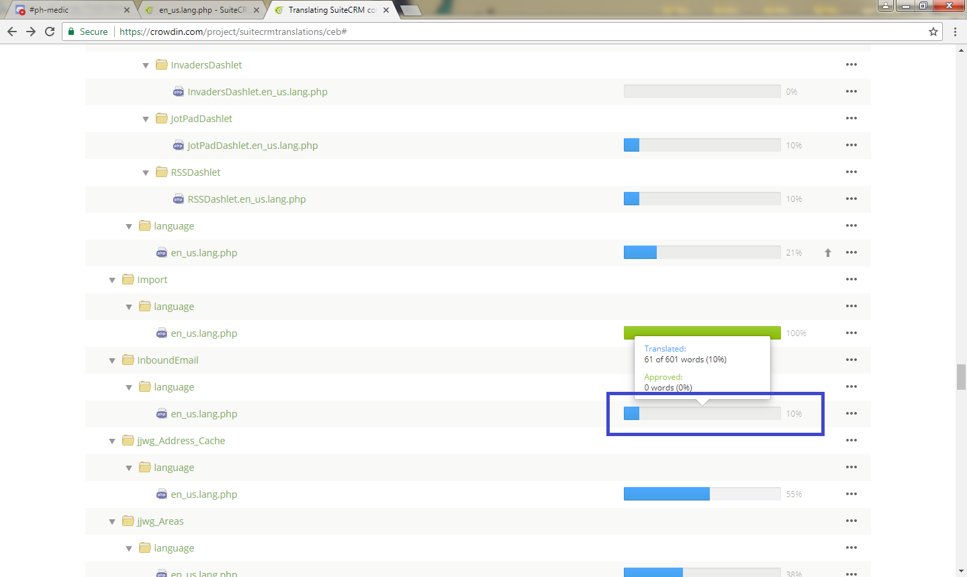Image resolution: width=967 pixels, height=577 pixels.
Task: Collapse the Import folder
Action: tap(112, 280)
